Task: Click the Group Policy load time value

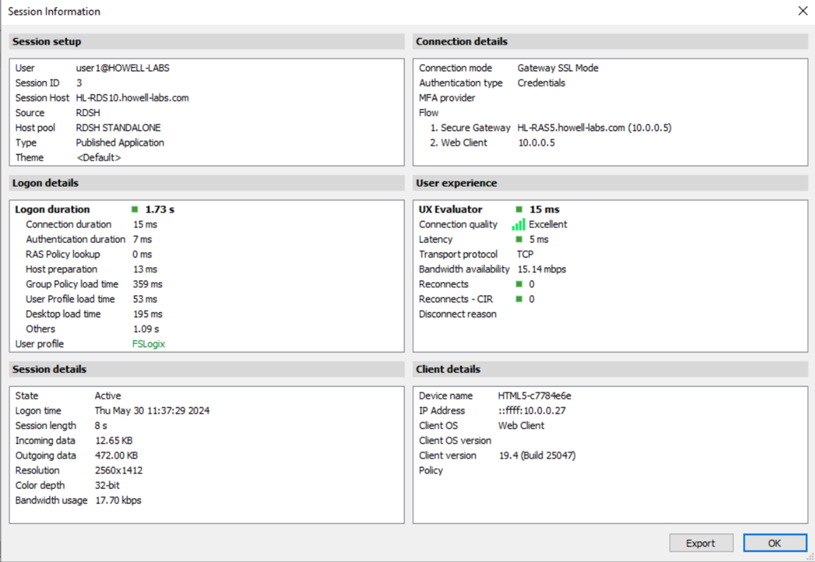Action: pyautogui.click(x=148, y=284)
